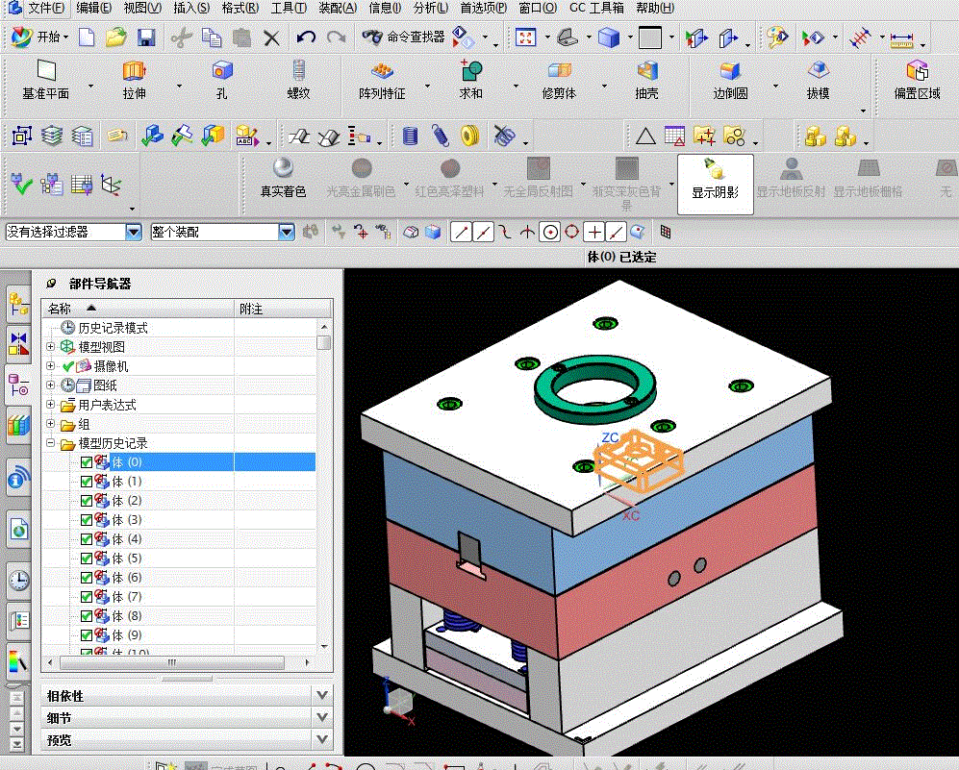The width and height of the screenshot is (959, 770).
Task: Select the Draft (拔模) tool
Action: coord(818,80)
